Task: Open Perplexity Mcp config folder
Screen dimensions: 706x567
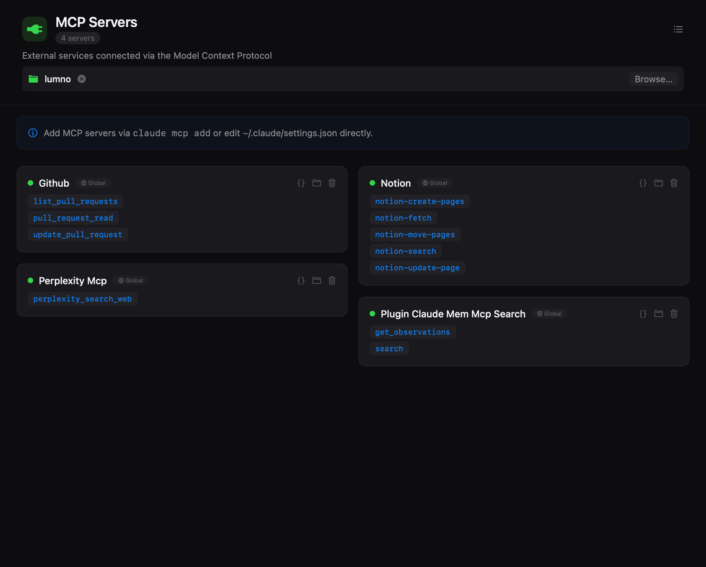Action: (x=317, y=280)
